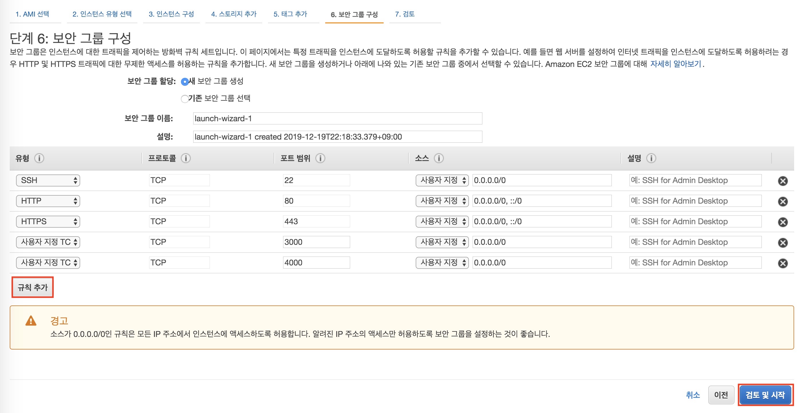Open type dropdown for port 4000 rule

pos(48,263)
